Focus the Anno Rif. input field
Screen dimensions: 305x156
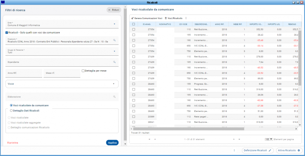pos(24,73)
